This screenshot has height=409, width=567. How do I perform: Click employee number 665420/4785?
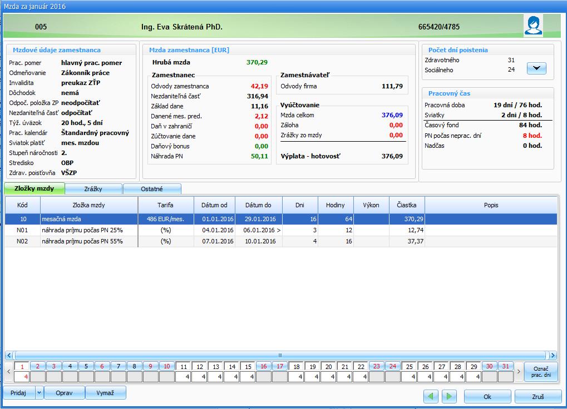[438, 27]
